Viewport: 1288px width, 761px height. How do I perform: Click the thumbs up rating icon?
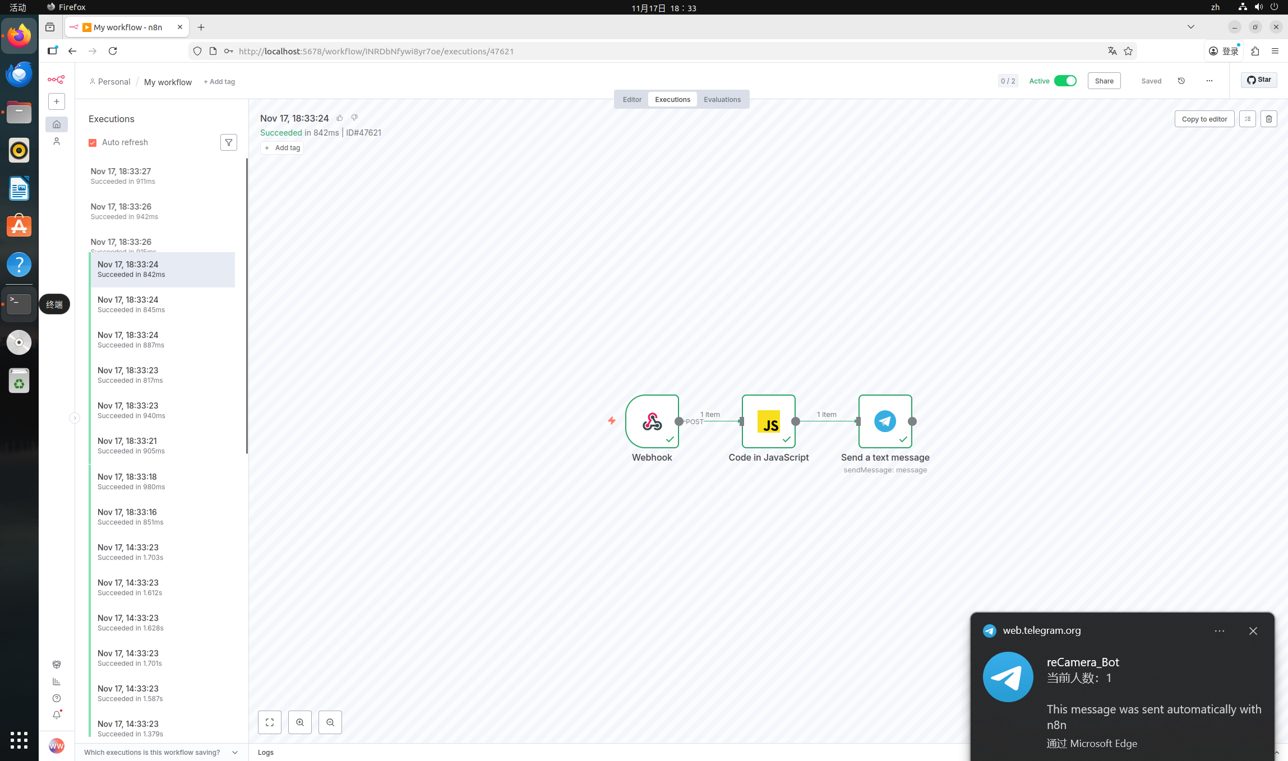tap(339, 118)
